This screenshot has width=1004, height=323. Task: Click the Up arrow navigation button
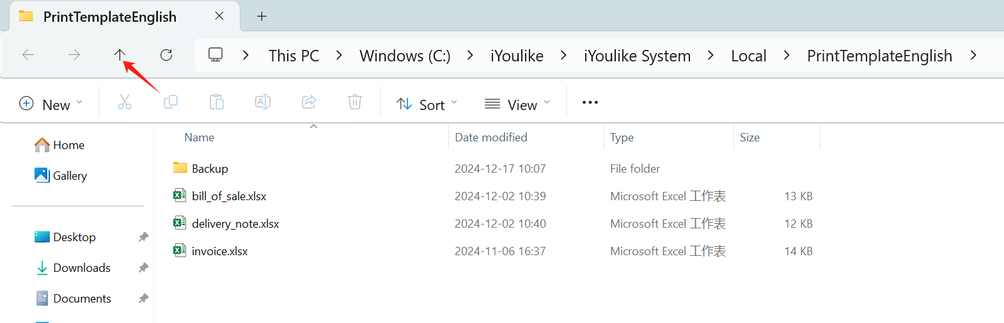(120, 55)
